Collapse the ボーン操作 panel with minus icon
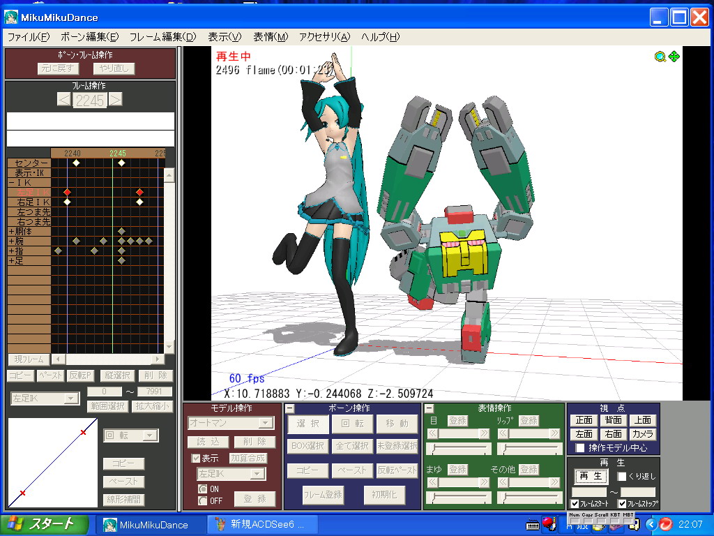714x536 pixels. coord(289,408)
